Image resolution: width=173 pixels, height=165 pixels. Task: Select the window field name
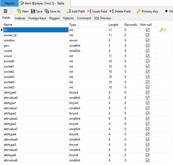9,40
